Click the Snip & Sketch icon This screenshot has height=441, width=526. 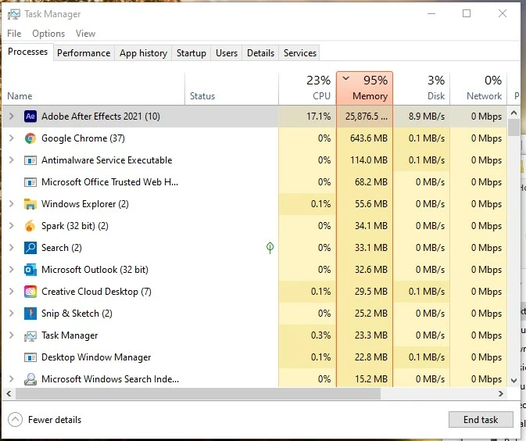click(x=30, y=313)
